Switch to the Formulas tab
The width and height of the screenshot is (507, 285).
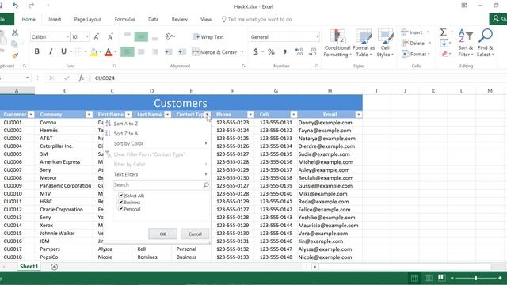pos(124,19)
